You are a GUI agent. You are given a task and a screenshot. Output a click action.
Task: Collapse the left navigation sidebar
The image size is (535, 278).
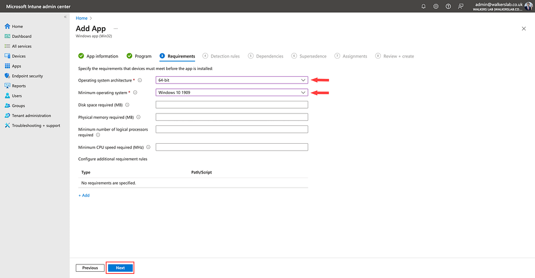click(x=65, y=17)
